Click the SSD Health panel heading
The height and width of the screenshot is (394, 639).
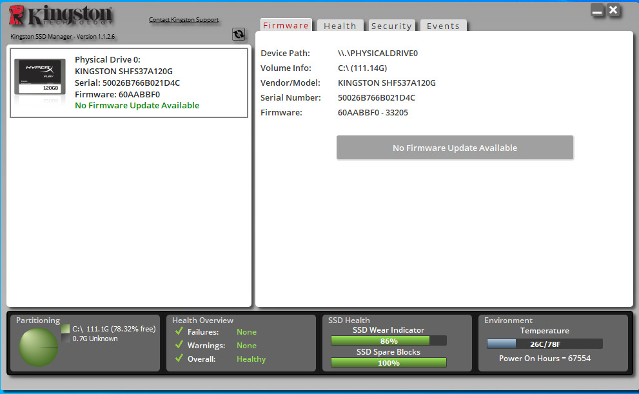tap(349, 320)
